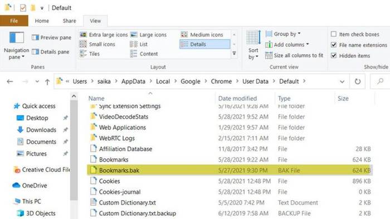Uncheck Hidden items option
Viewport: 390px width, 219px height.
click(334, 56)
